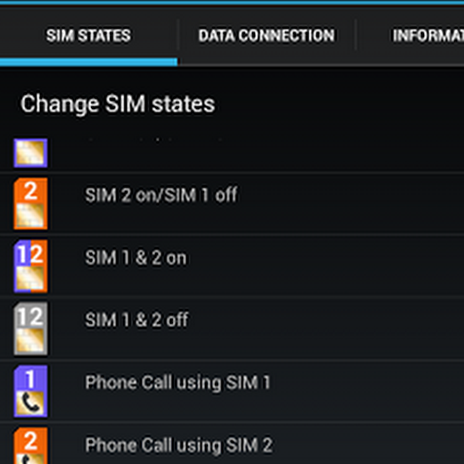Click the divider between SIM STATES and DATA CONNECTION

pyautogui.click(x=178, y=36)
